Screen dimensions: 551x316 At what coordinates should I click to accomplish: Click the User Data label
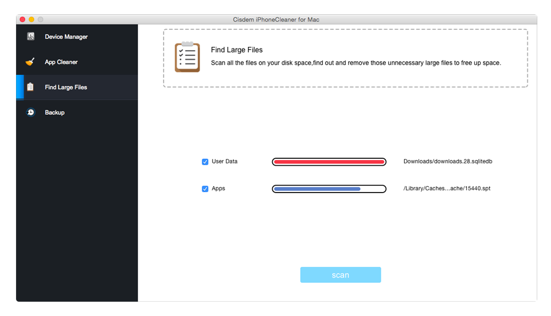(225, 161)
